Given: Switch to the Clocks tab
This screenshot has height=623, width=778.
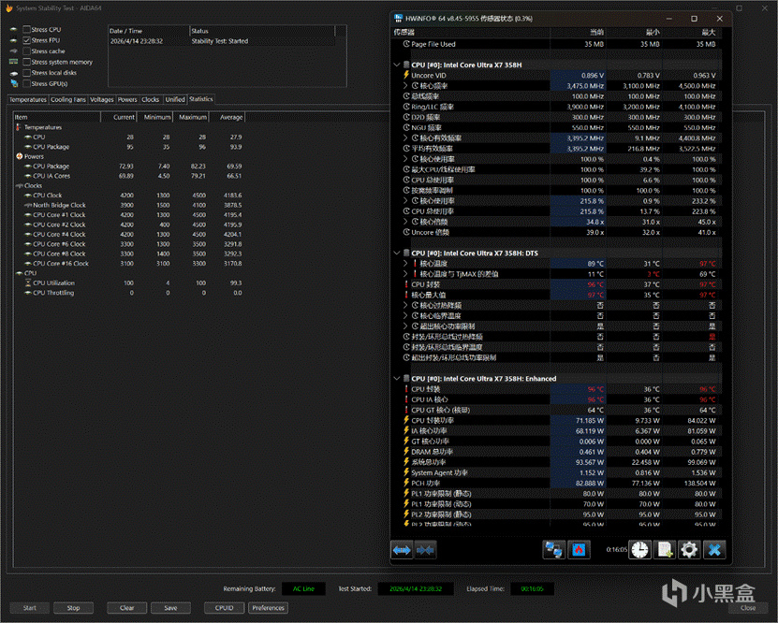Looking at the screenshot, I should [x=151, y=99].
